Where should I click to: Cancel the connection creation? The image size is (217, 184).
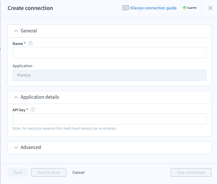coord(78,172)
